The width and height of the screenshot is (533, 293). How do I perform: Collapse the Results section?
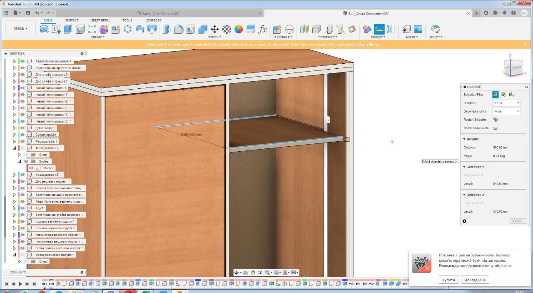click(464, 139)
